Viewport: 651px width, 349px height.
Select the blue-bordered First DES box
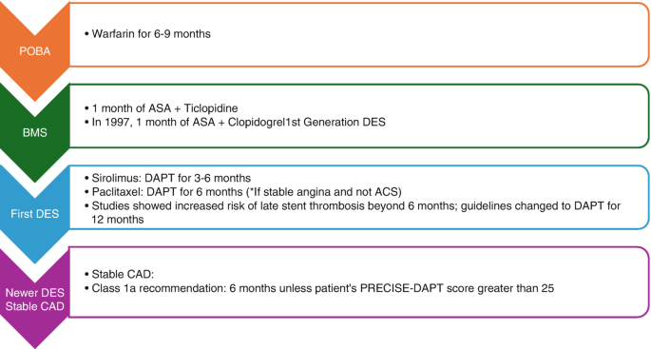(359, 197)
